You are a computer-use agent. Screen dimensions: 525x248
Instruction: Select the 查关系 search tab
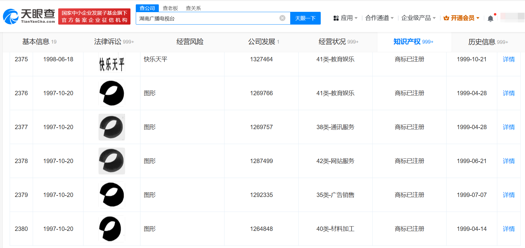point(193,8)
